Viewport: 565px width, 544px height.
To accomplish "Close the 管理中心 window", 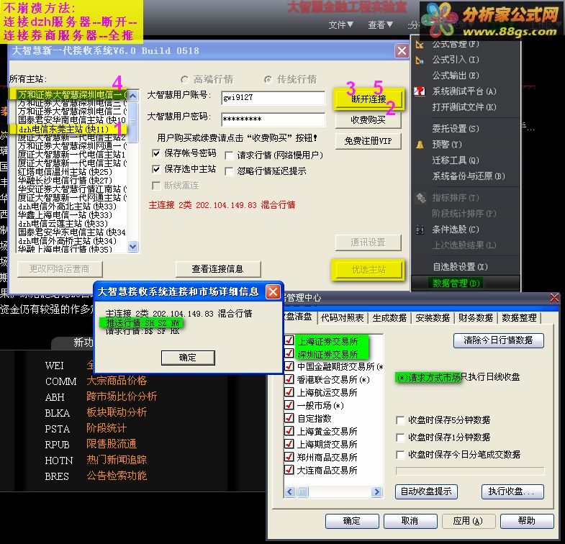I will [x=554, y=298].
